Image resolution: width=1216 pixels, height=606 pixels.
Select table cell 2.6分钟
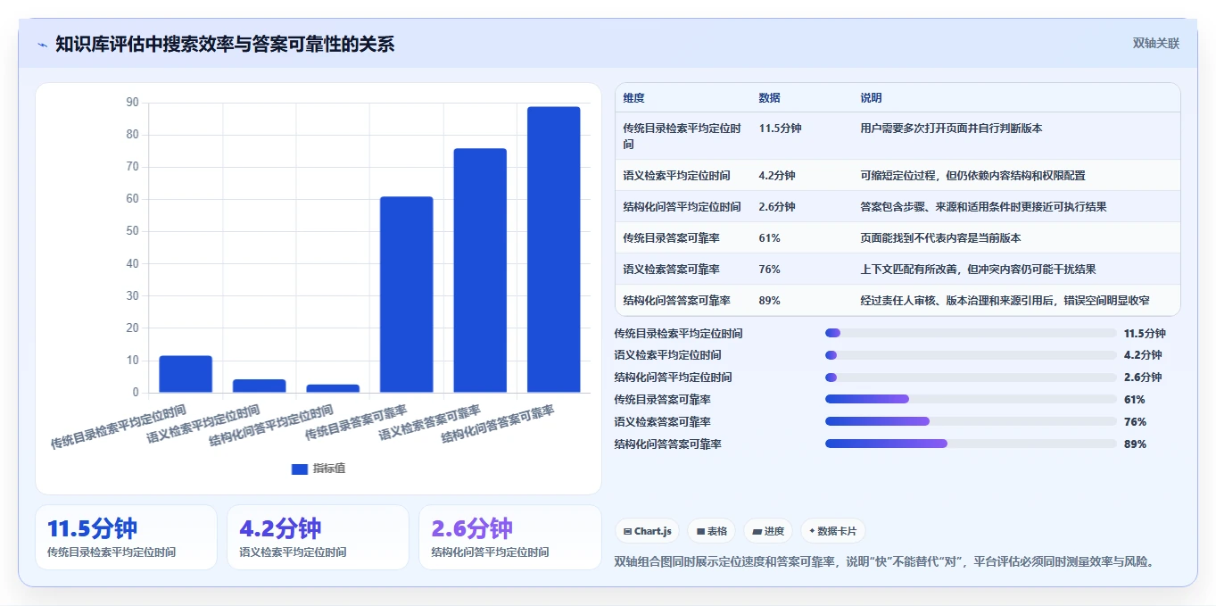click(777, 206)
